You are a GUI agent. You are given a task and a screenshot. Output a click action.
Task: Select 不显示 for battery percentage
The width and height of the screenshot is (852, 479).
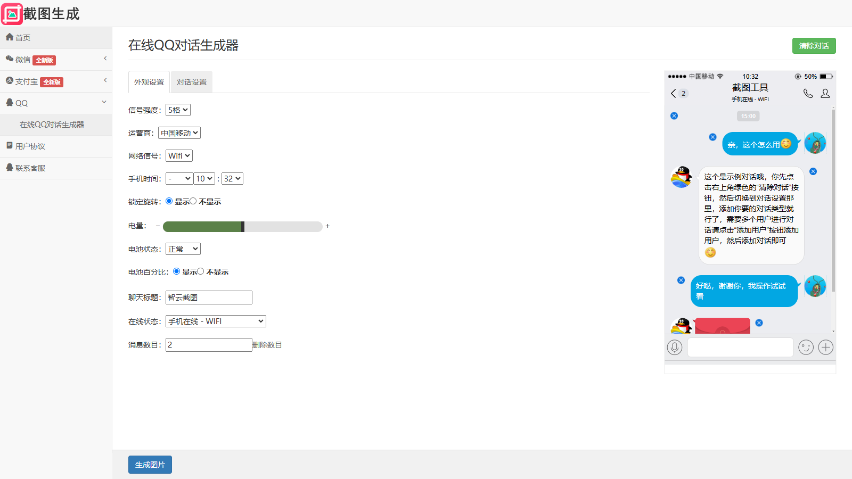pyautogui.click(x=201, y=271)
